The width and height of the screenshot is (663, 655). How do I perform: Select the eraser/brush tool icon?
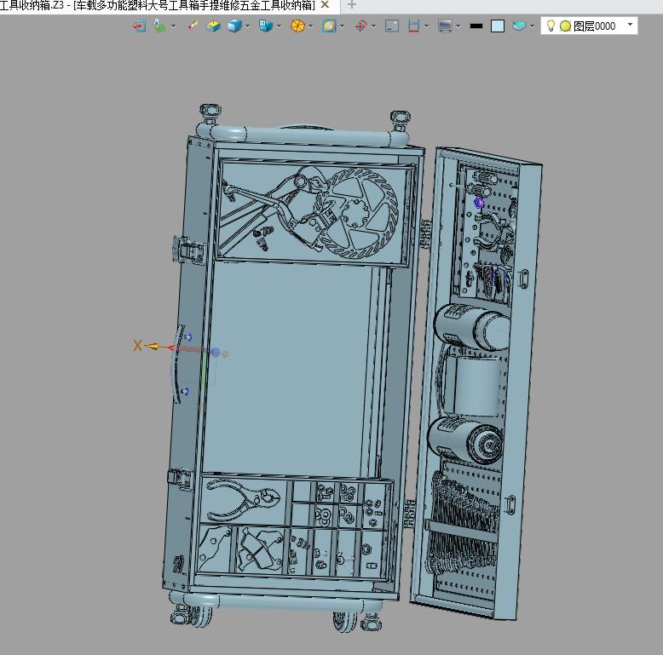click(x=193, y=26)
